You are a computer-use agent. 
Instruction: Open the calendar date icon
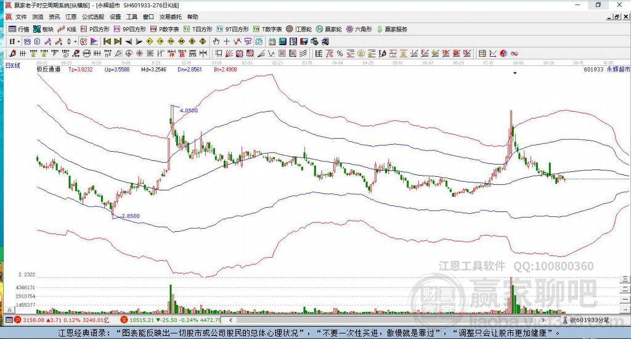coord(272,41)
